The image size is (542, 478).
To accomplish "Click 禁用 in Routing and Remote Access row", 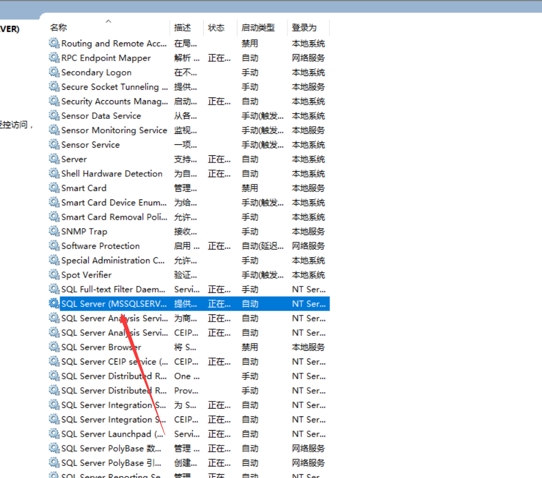I will click(250, 44).
